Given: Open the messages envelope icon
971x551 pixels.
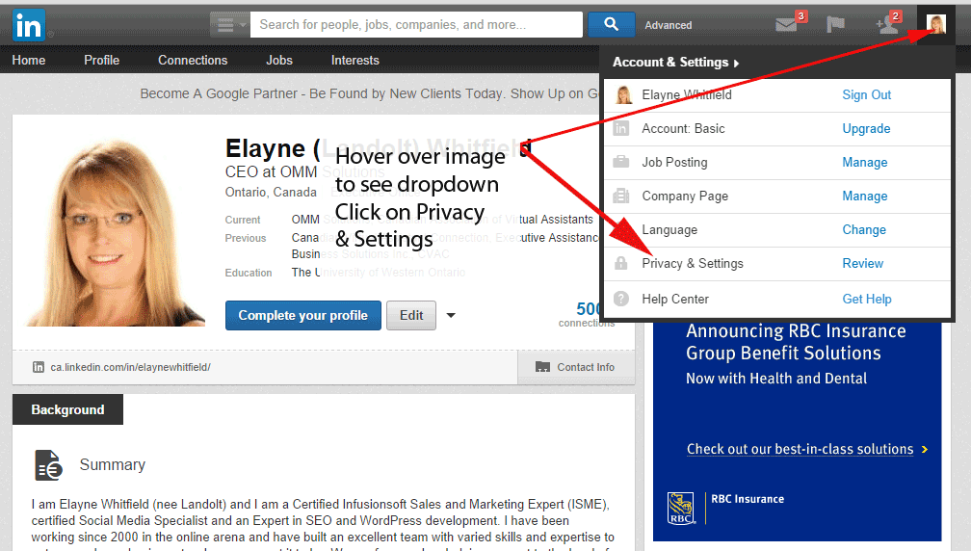Looking at the screenshot, I should 786,25.
